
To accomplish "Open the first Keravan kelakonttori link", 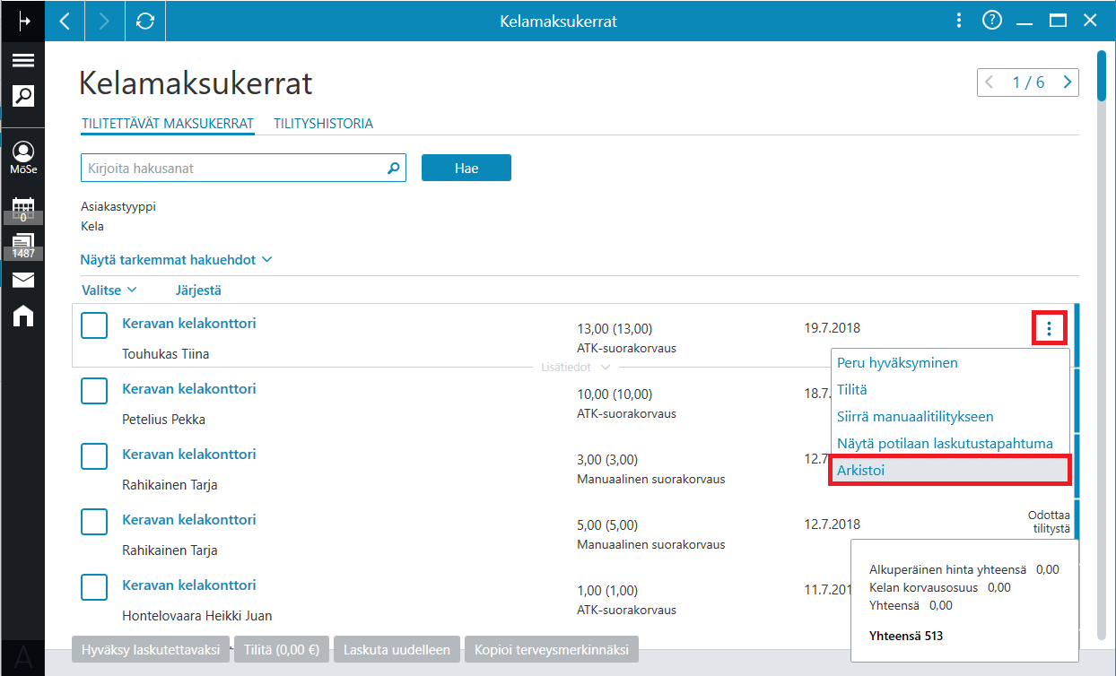I will tap(189, 324).
